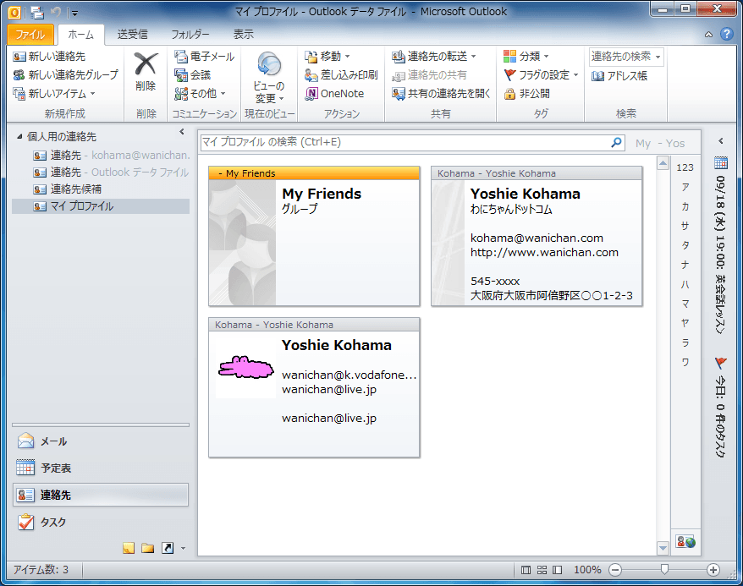Select 連絡先 - Outlook データ ファイル folder
This screenshot has width=743, height=586.
click(x=111, y=173)
